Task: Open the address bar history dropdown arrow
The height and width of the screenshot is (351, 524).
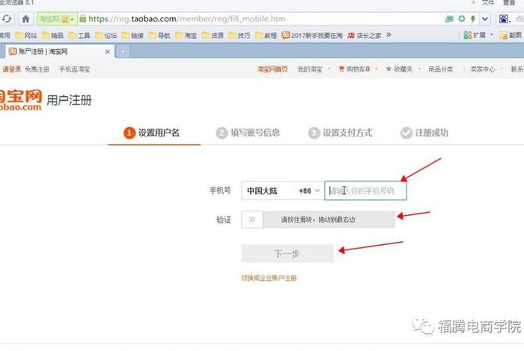Action: 484,19
